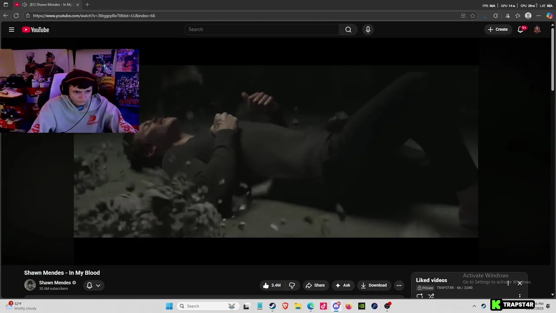The width and height of the screenshot is (556, 313).
Task: Open NVIDIA app from taskbar
Action: [x=361, y=306]
